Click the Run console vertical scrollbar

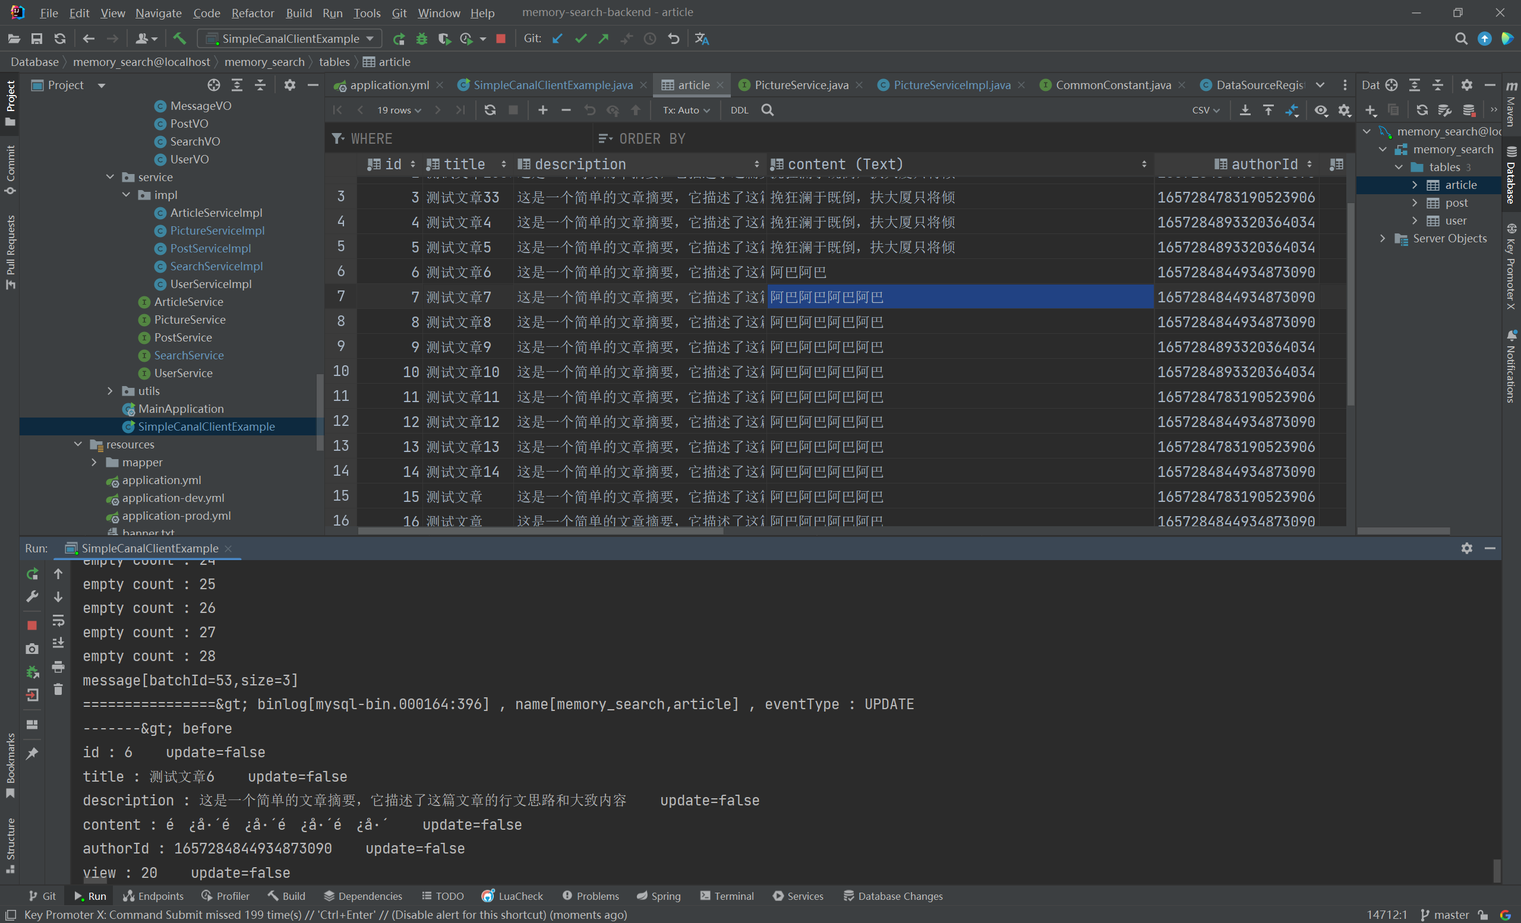pos(1497,870)
